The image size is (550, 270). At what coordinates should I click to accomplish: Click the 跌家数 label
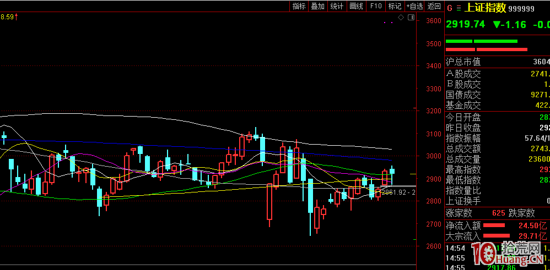(521, 213)
